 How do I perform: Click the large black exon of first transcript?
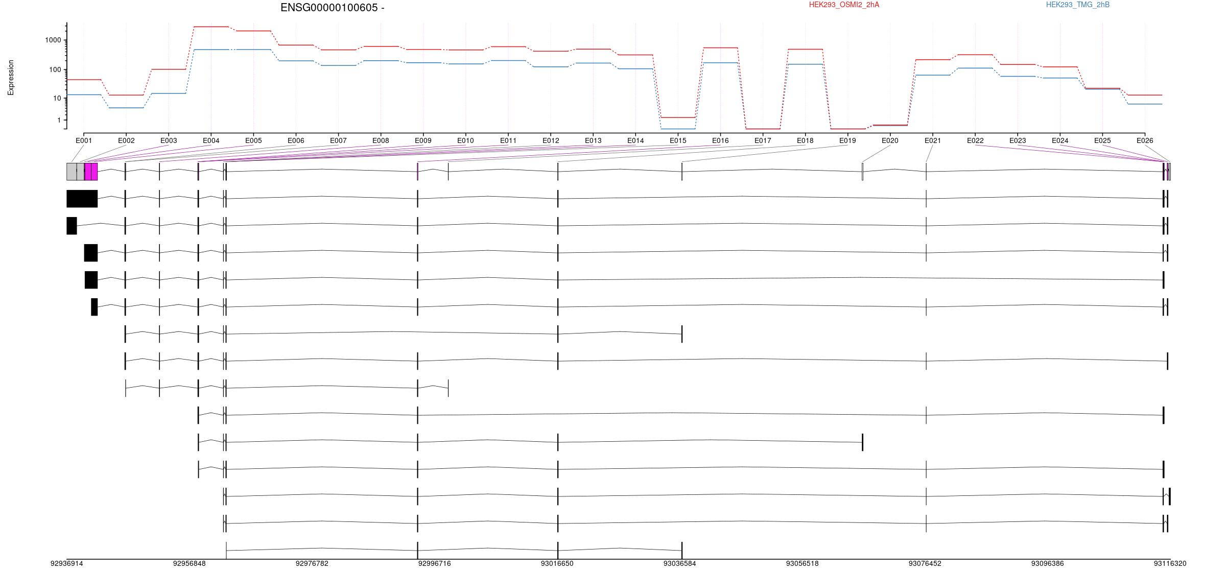82,199
